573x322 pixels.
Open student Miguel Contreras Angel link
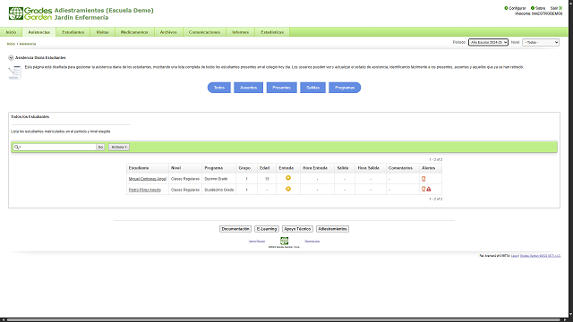[x=147, y=179]
